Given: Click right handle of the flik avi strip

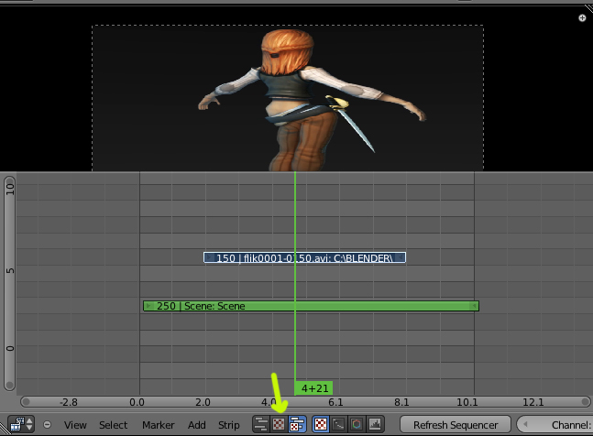Looking at the screenshot, I should [401, 257].
